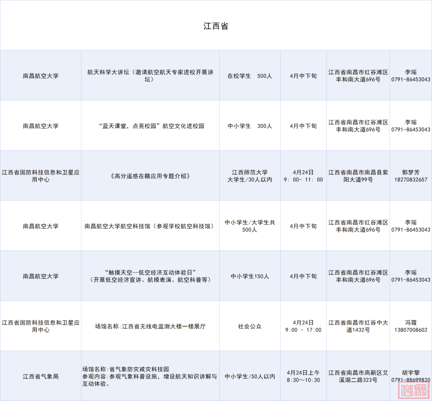
Task: Select the 社会公众 audience cell
Action: click(250, 326)
